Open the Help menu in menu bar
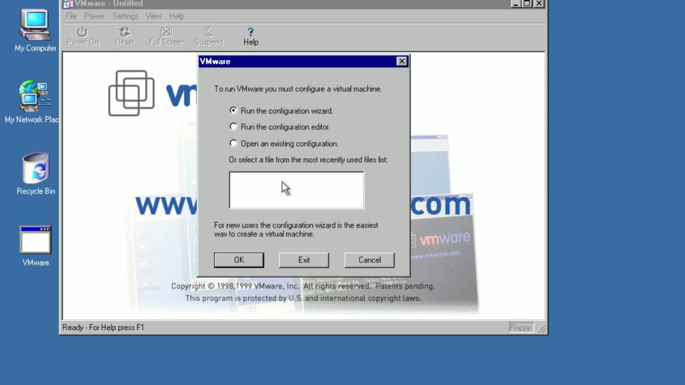 [177, 16]
